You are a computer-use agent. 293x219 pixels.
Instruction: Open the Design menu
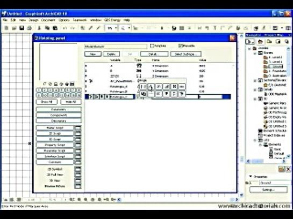33,20
